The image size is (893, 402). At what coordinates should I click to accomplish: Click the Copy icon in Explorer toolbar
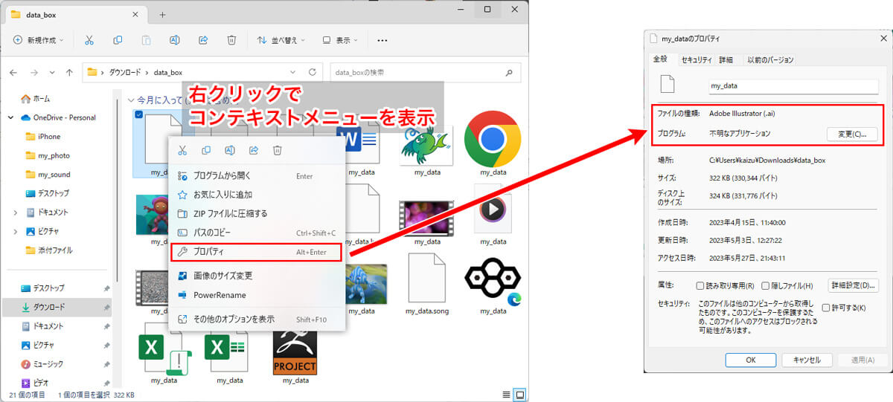click(118, 40)
